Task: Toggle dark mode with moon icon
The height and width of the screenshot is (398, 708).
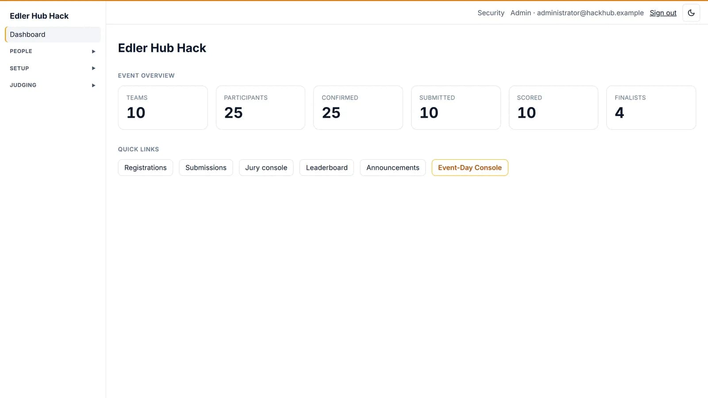Action: tap(691, 13)
